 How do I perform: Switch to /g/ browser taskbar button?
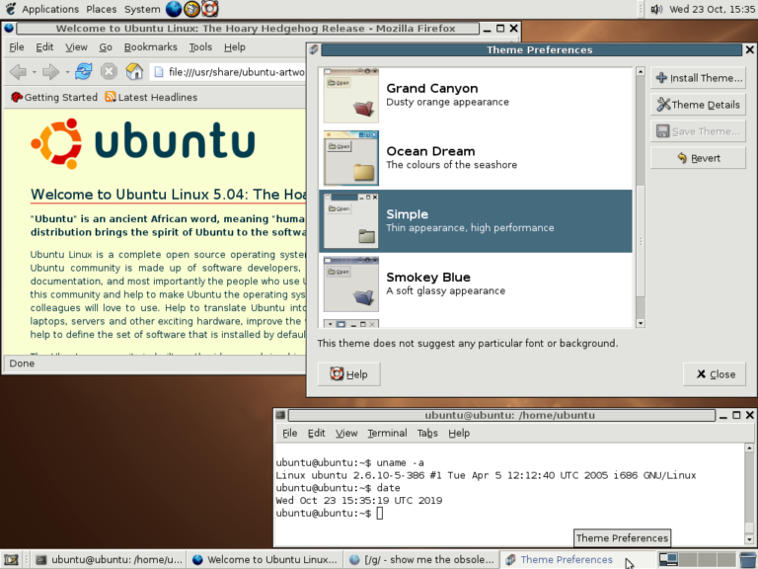pos(421,560)
